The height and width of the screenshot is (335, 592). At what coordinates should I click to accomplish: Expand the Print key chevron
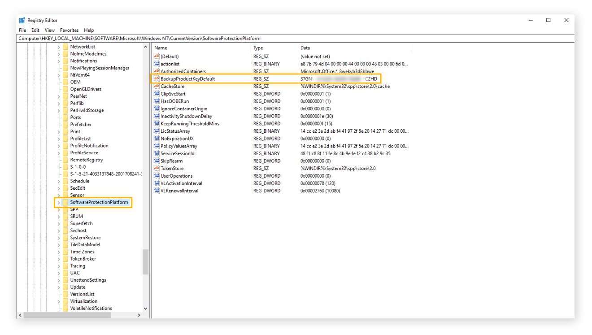58,131
